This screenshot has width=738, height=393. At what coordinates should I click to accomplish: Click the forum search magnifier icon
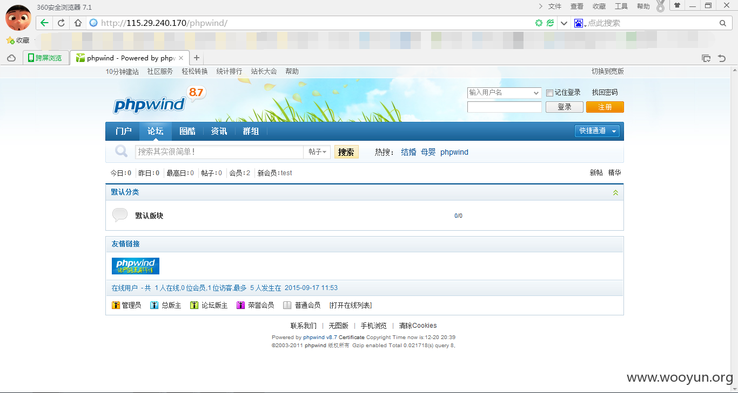[x=122, y=151]
